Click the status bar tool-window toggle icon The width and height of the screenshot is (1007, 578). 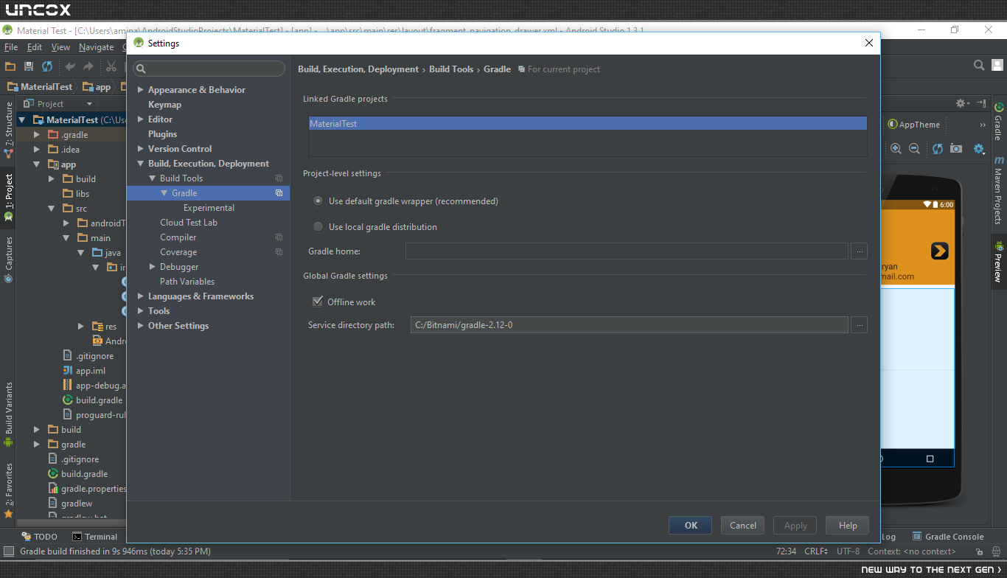[9, 551]
